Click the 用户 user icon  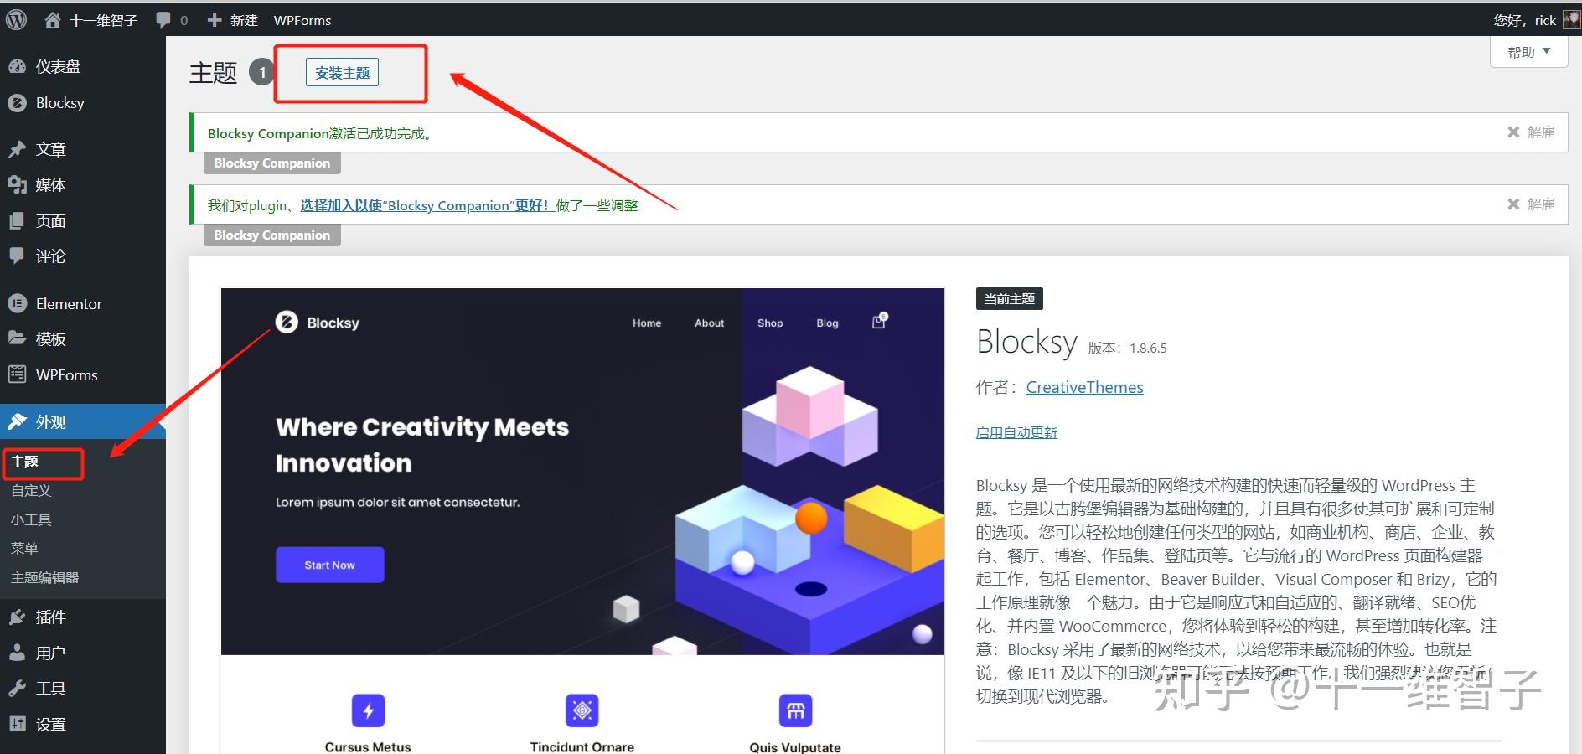click(x=17, y=653)
